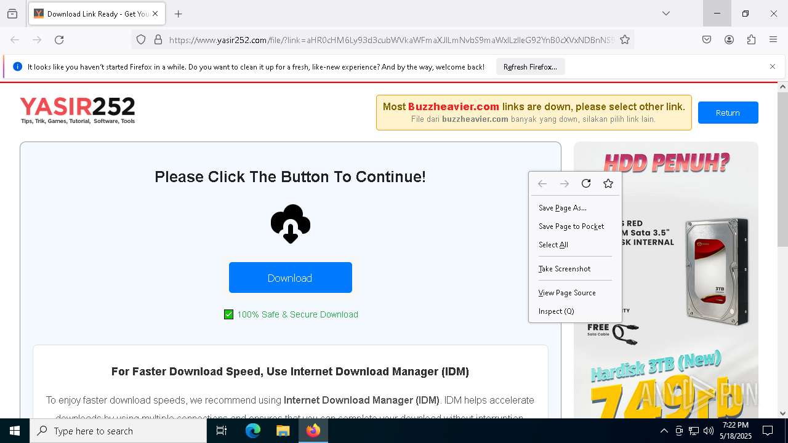
Task: Click the Please Click The Button To Continue heading
Action: pyautogui.click(x=290, y=177)
